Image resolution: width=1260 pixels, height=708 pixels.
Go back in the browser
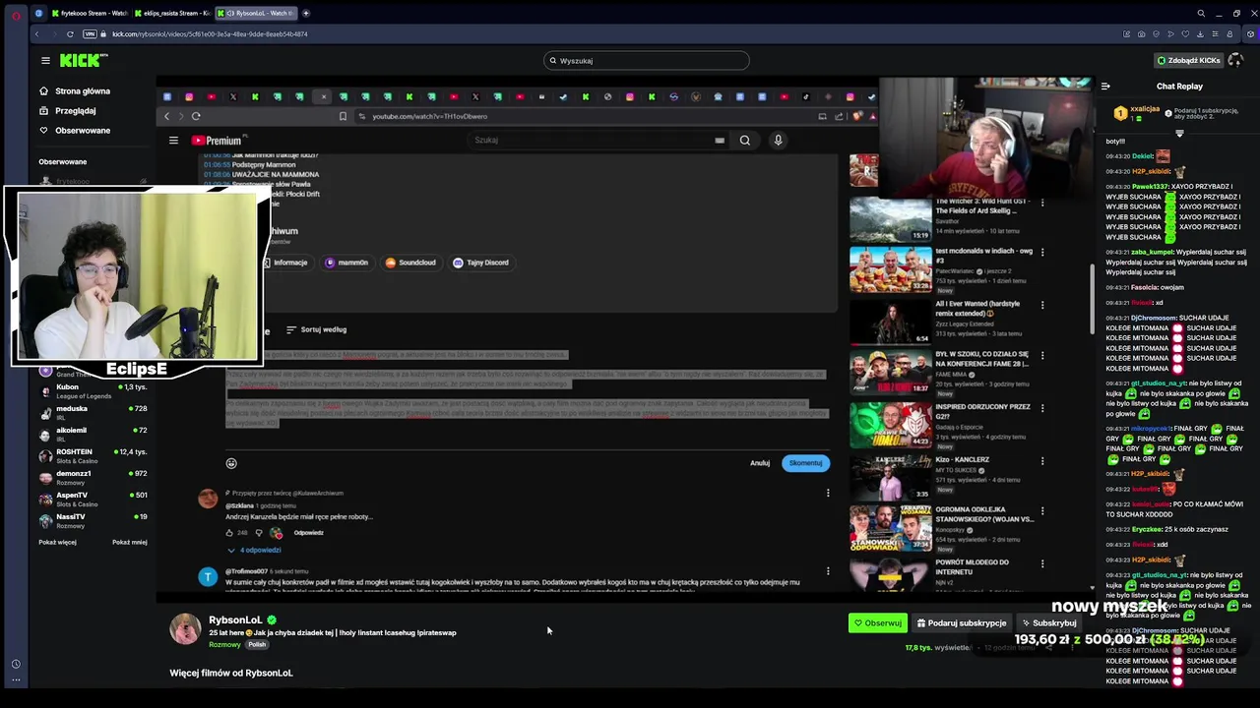click(x=36, y=33)
